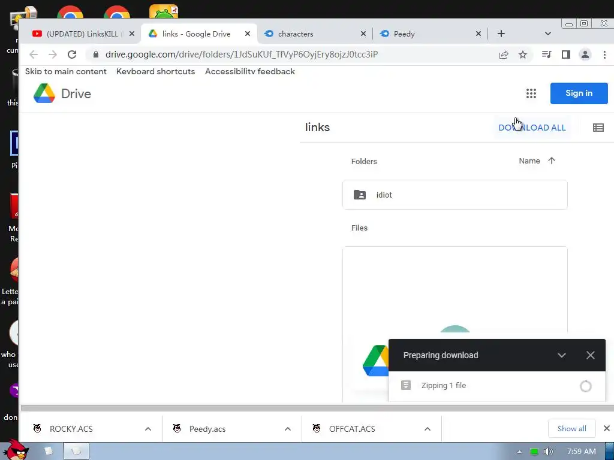Reload the Drive page
This screenshot has height=460, width=614.
(x=72, y=55)
